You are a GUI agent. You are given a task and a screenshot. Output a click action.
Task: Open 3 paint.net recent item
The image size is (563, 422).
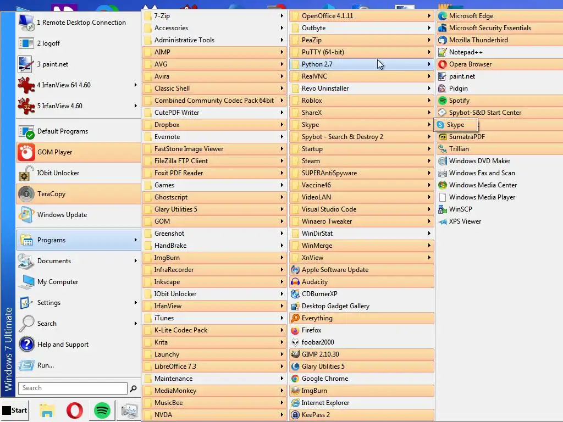pyautogui.click(x=78, y=64)
